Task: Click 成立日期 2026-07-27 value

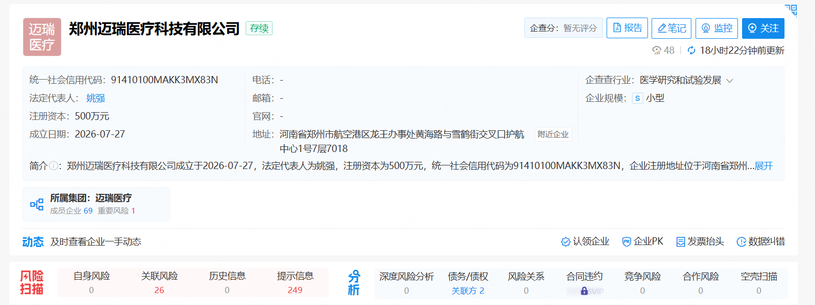Action: point(100,134)
